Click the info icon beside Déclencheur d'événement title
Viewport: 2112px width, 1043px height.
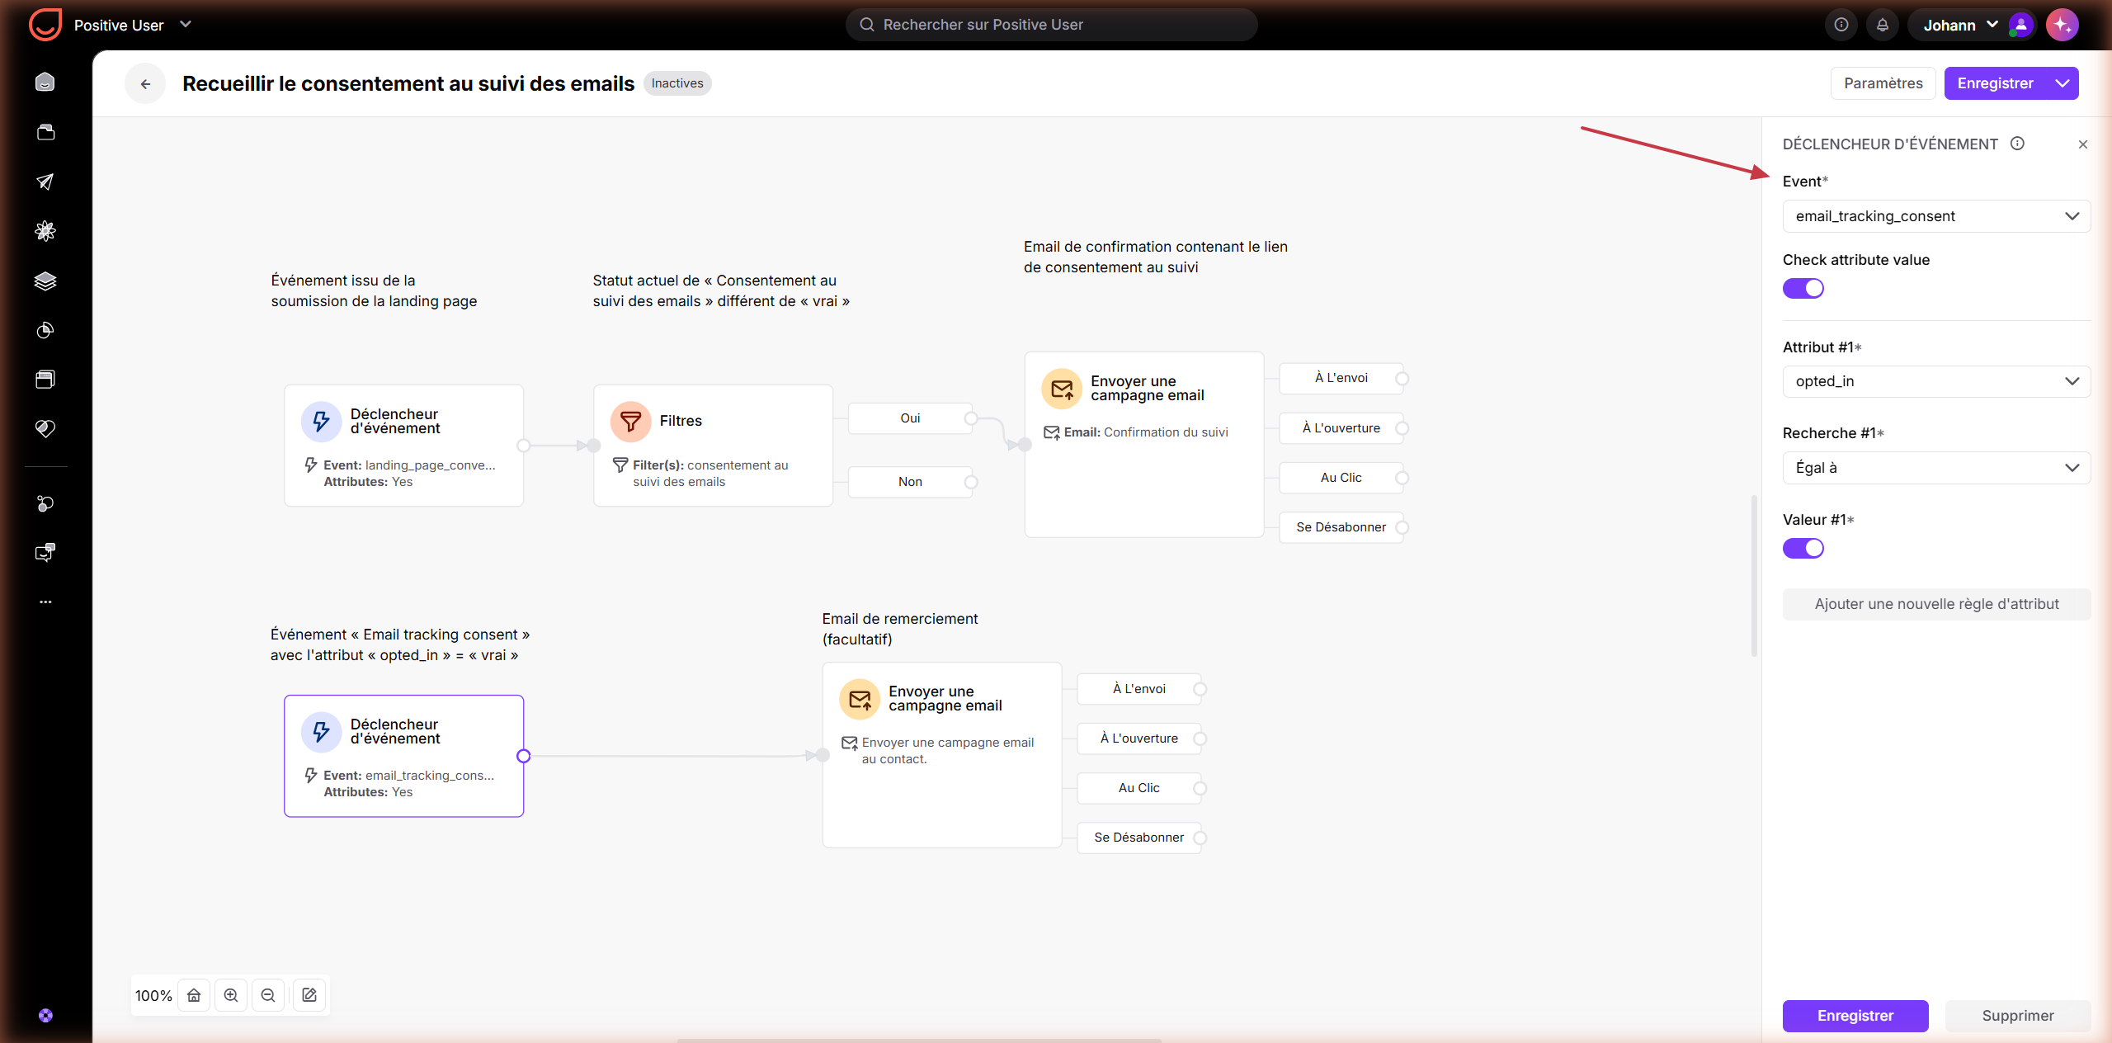click(2017, 144)
